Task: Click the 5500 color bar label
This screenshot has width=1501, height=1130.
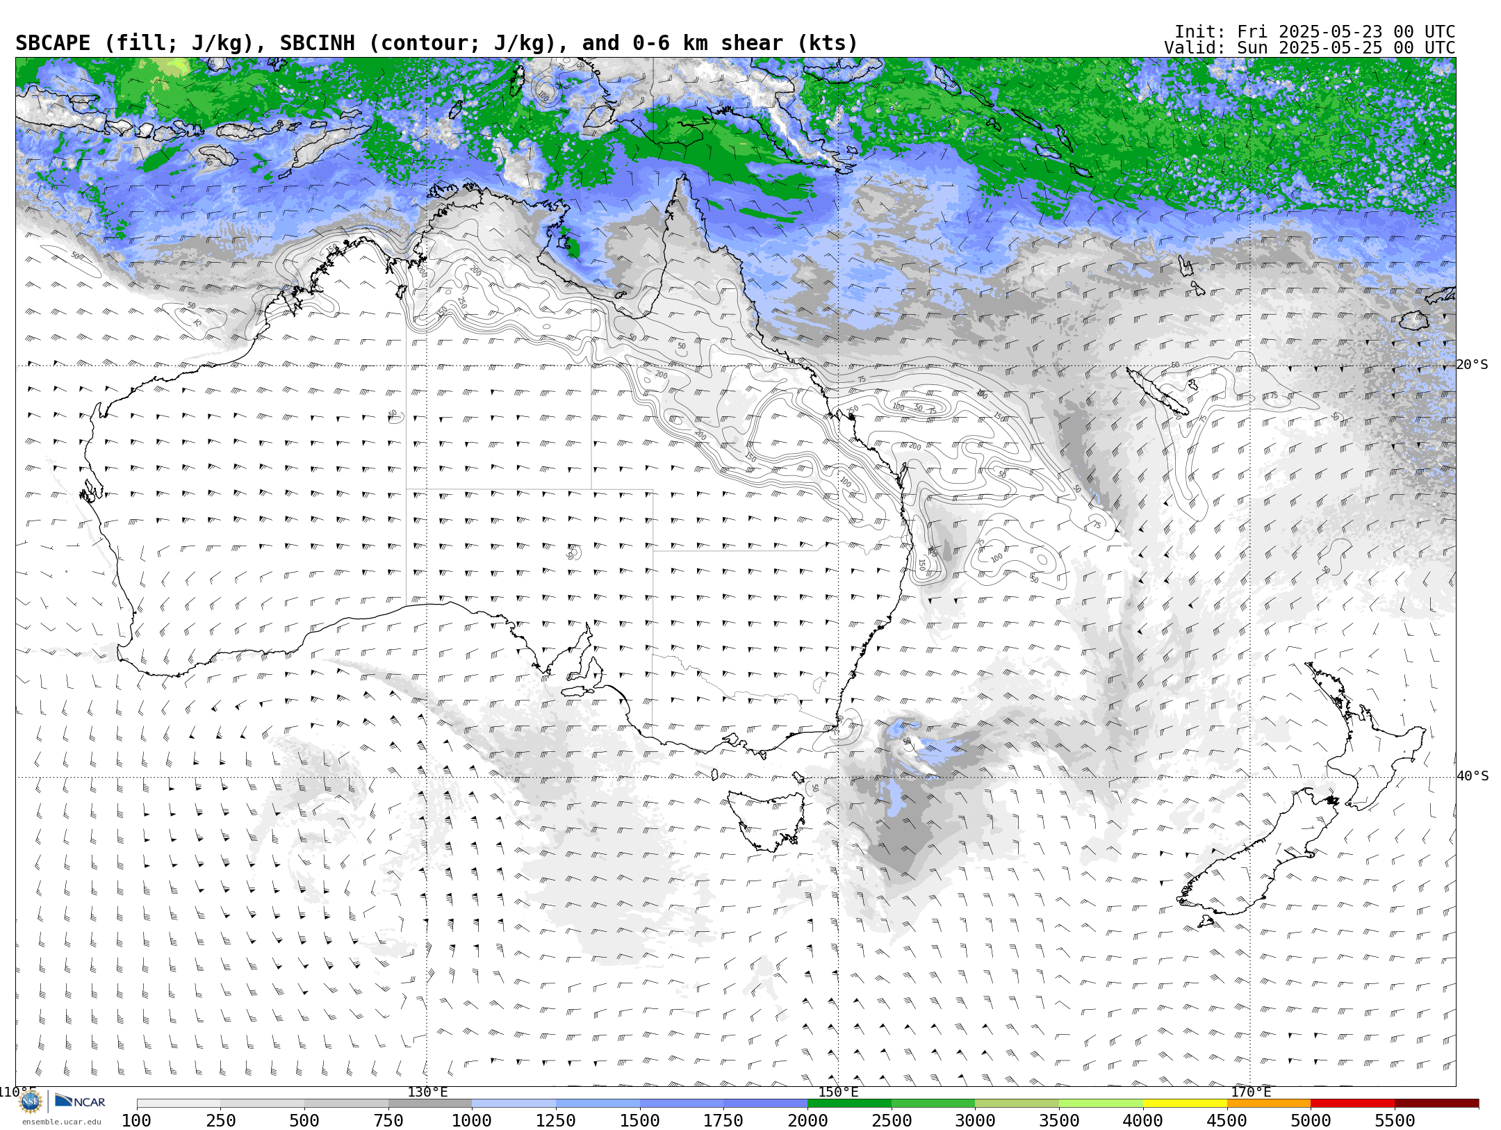Action: click(x=1395, y=1121)
